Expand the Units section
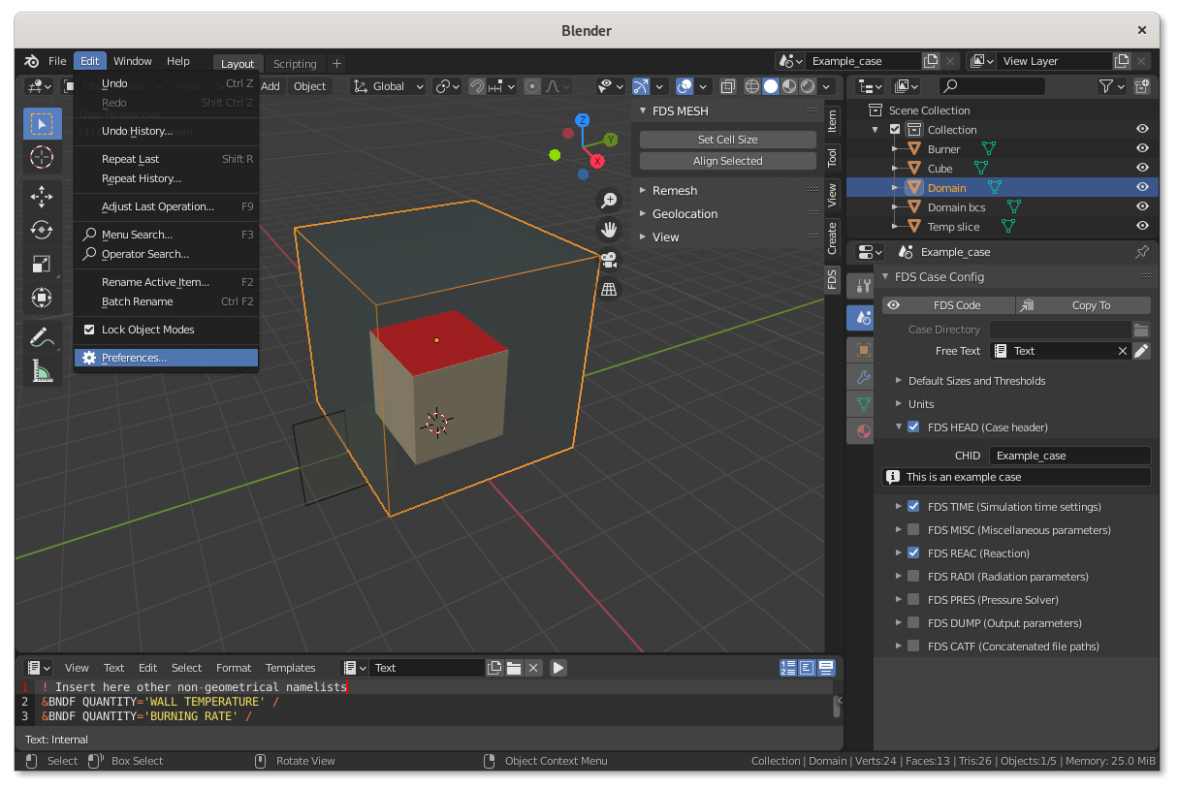This screenshot has width=1178, height=789. click(899, 404)
